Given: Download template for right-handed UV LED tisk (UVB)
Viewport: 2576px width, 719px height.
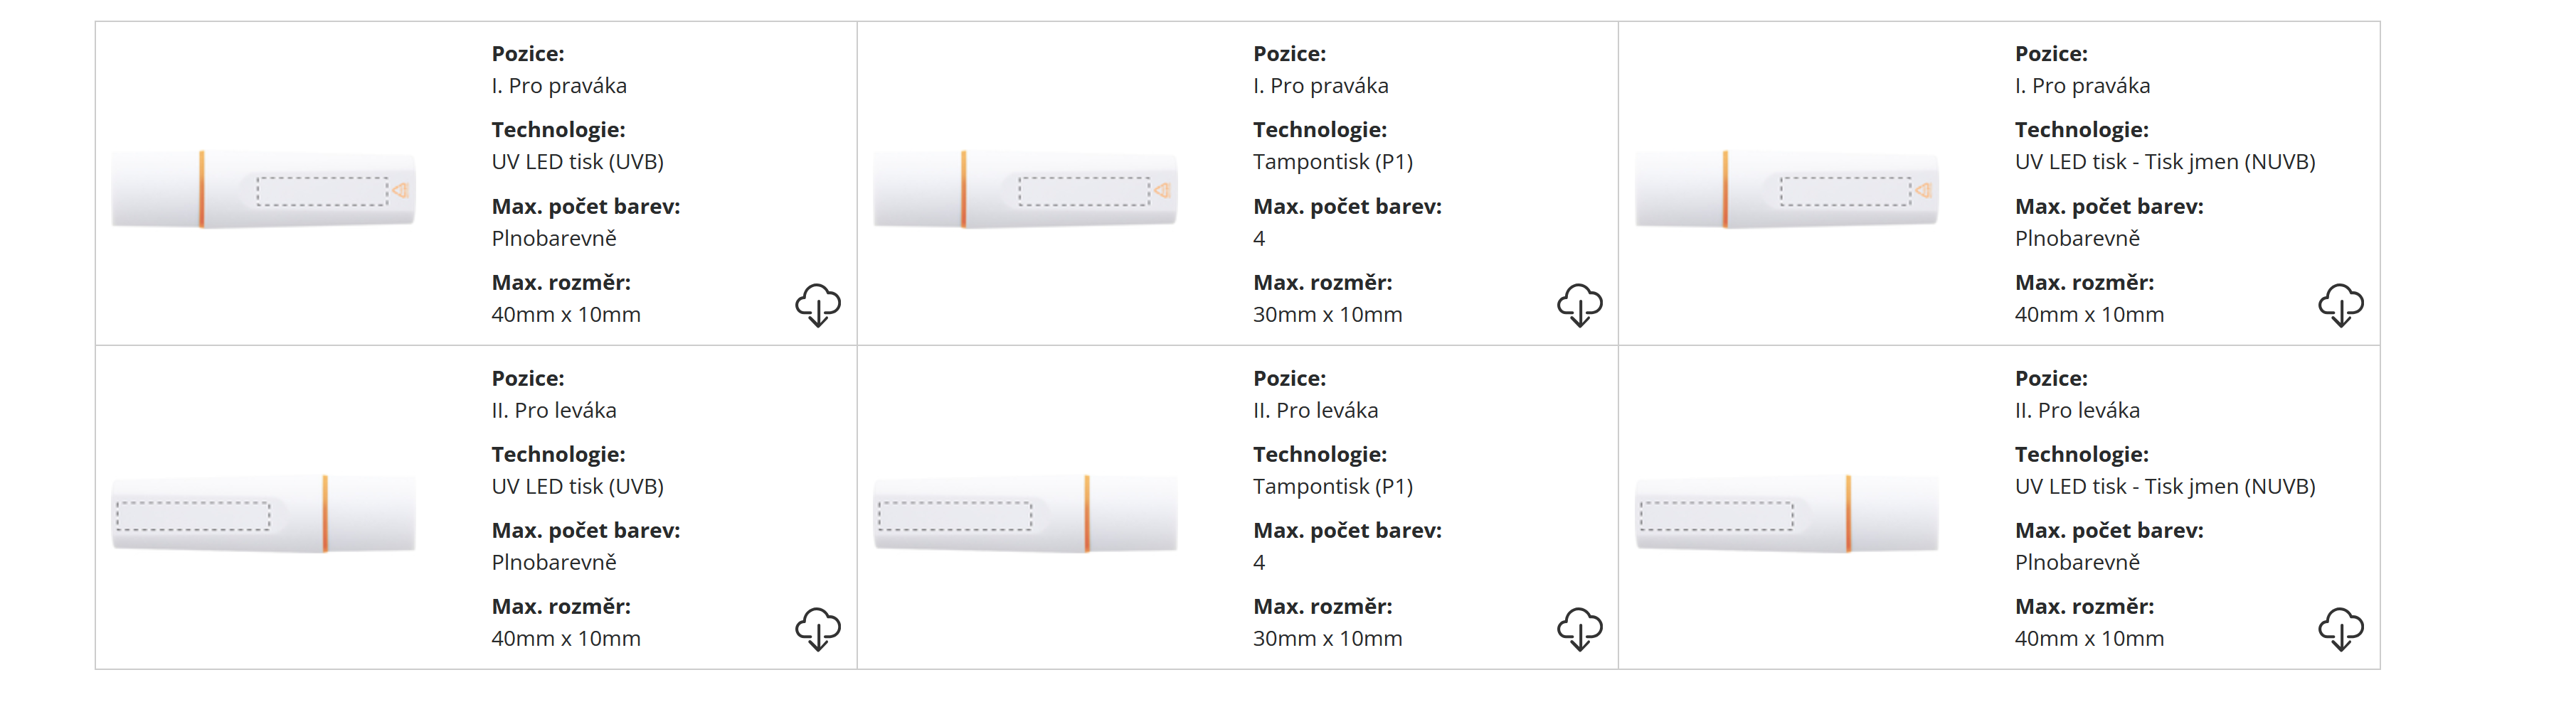Looking at the screenshot, I should point(817,305).
